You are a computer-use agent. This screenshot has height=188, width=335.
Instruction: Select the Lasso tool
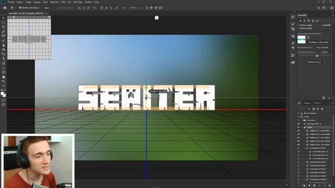click(4, 27)
